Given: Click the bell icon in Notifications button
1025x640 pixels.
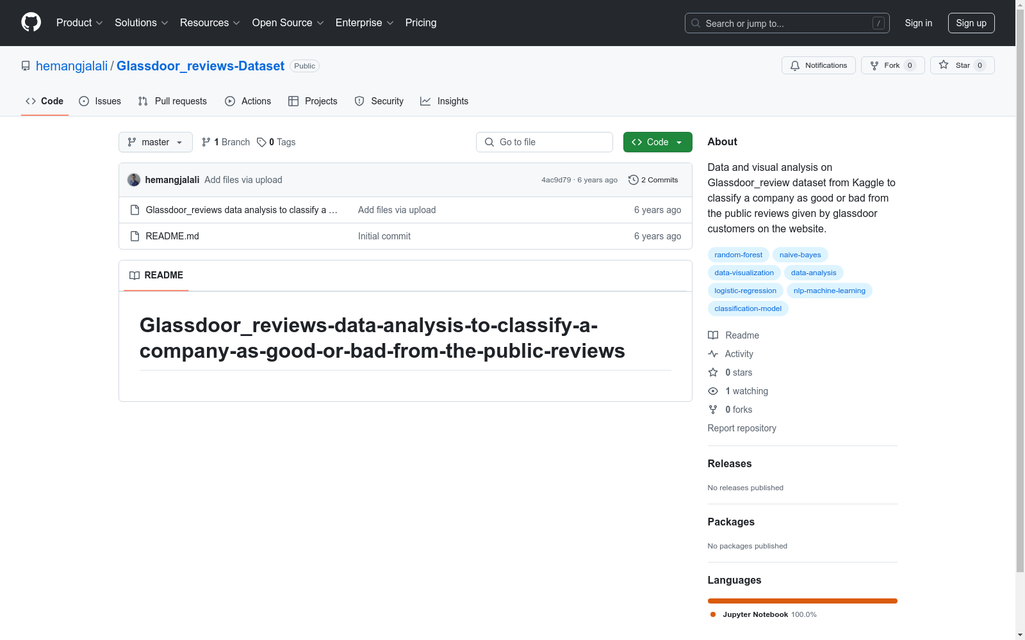Looking at the screenshot, I should point(795,65).
